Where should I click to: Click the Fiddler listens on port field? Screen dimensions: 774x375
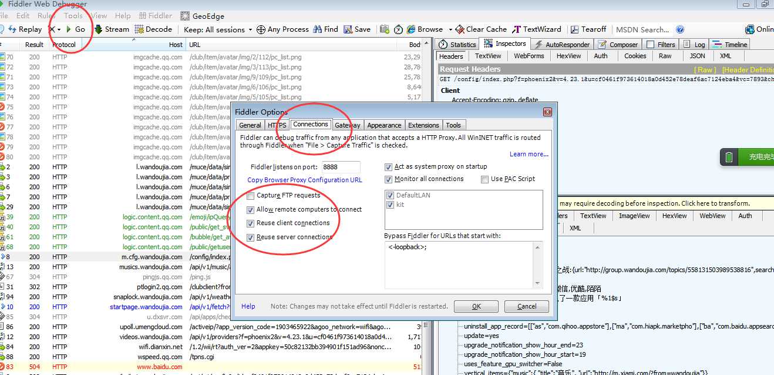pyautogui.click(x=341, y=167)
